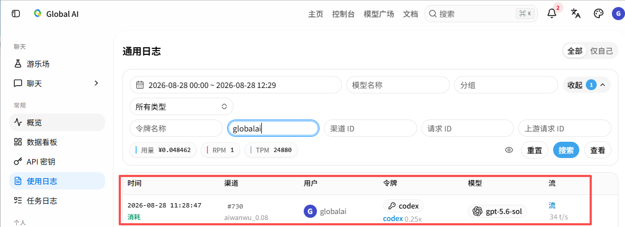Focus the 上游请求 ID input

(x=565, y=128)
